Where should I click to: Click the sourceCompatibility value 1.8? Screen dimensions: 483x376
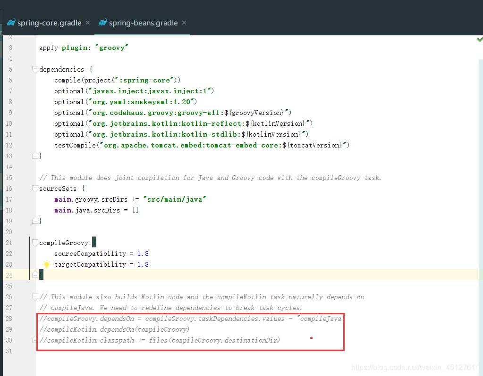point(143,253)
